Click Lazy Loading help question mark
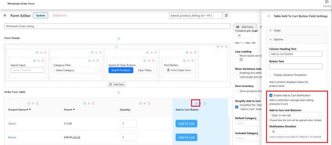The image size is (332, 145). pyautogui.click(x=241, y=60)
